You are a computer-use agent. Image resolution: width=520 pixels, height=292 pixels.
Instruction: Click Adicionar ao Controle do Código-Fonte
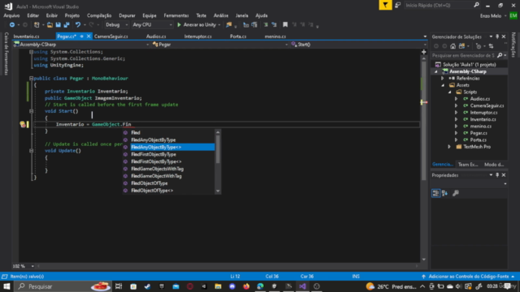(x=469, y=277)
